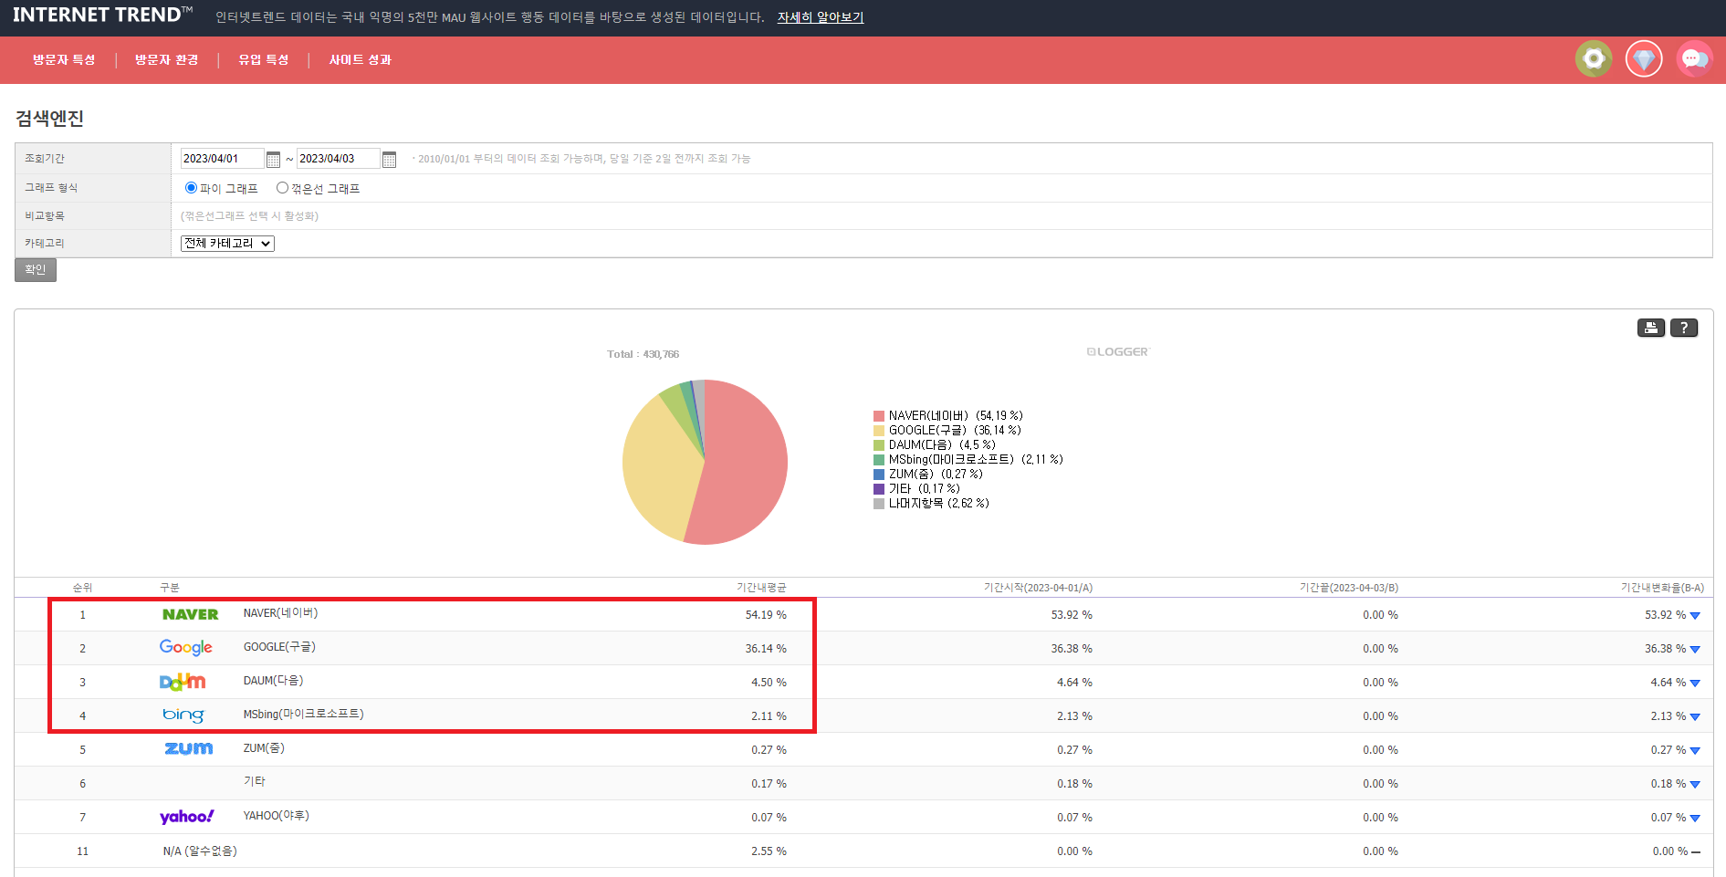
Task: Click the NAVER red legend swatch
Action: point(879,416)
